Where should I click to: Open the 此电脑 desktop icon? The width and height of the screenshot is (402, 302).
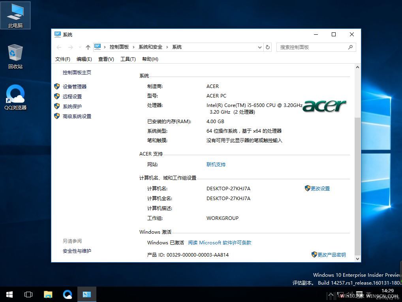(15, 15)
